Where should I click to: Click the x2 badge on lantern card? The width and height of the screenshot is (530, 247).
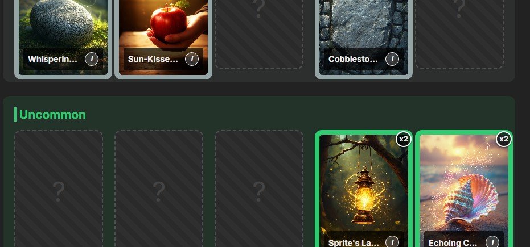[403, 139]
